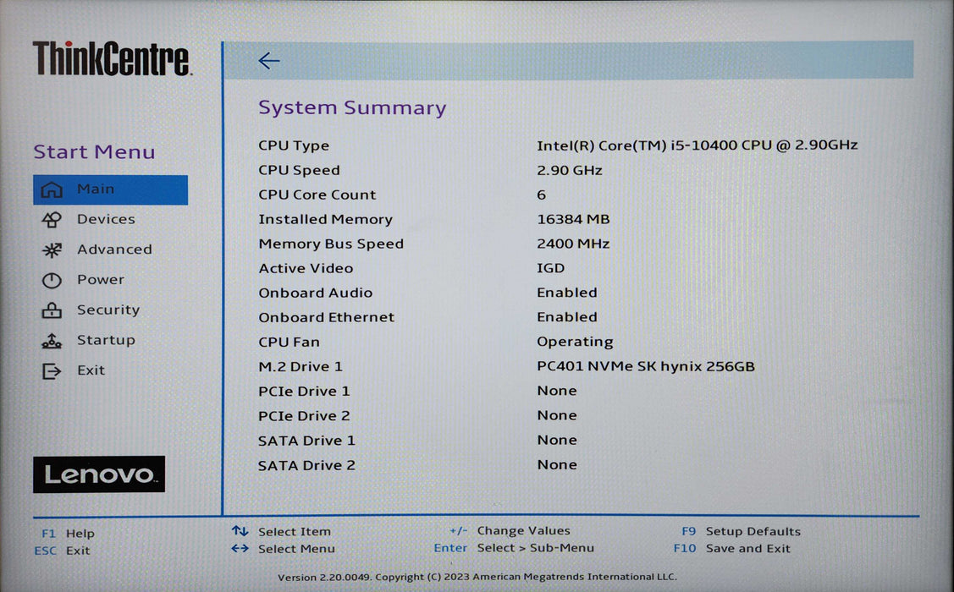Viewport: 954px width, 592px height.
Task: Select the Active Video label
Action: point(306,268)
